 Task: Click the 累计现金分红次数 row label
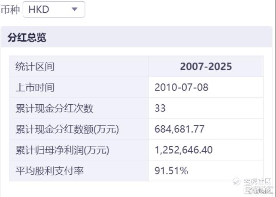pos(54,108)
